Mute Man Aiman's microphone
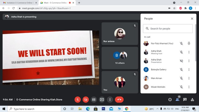This screenshot has height=112, width=199. click(x=181, y=78)
